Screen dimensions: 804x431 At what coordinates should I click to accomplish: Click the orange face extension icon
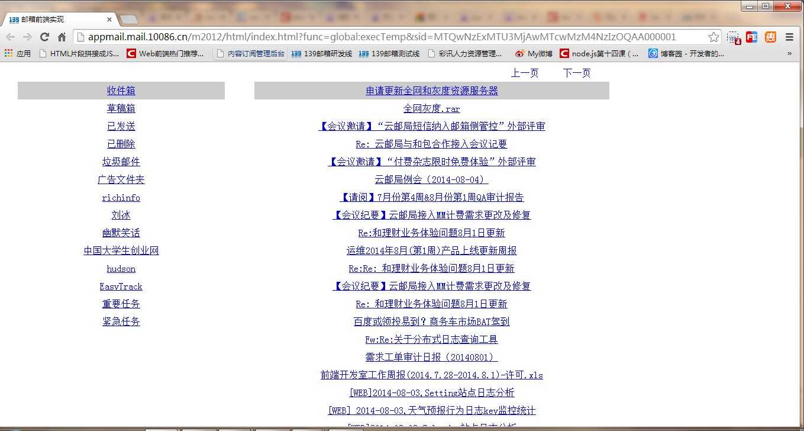click(x=770, y=37)
